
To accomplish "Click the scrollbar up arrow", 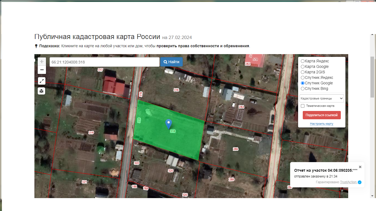I will pos(372,35).
